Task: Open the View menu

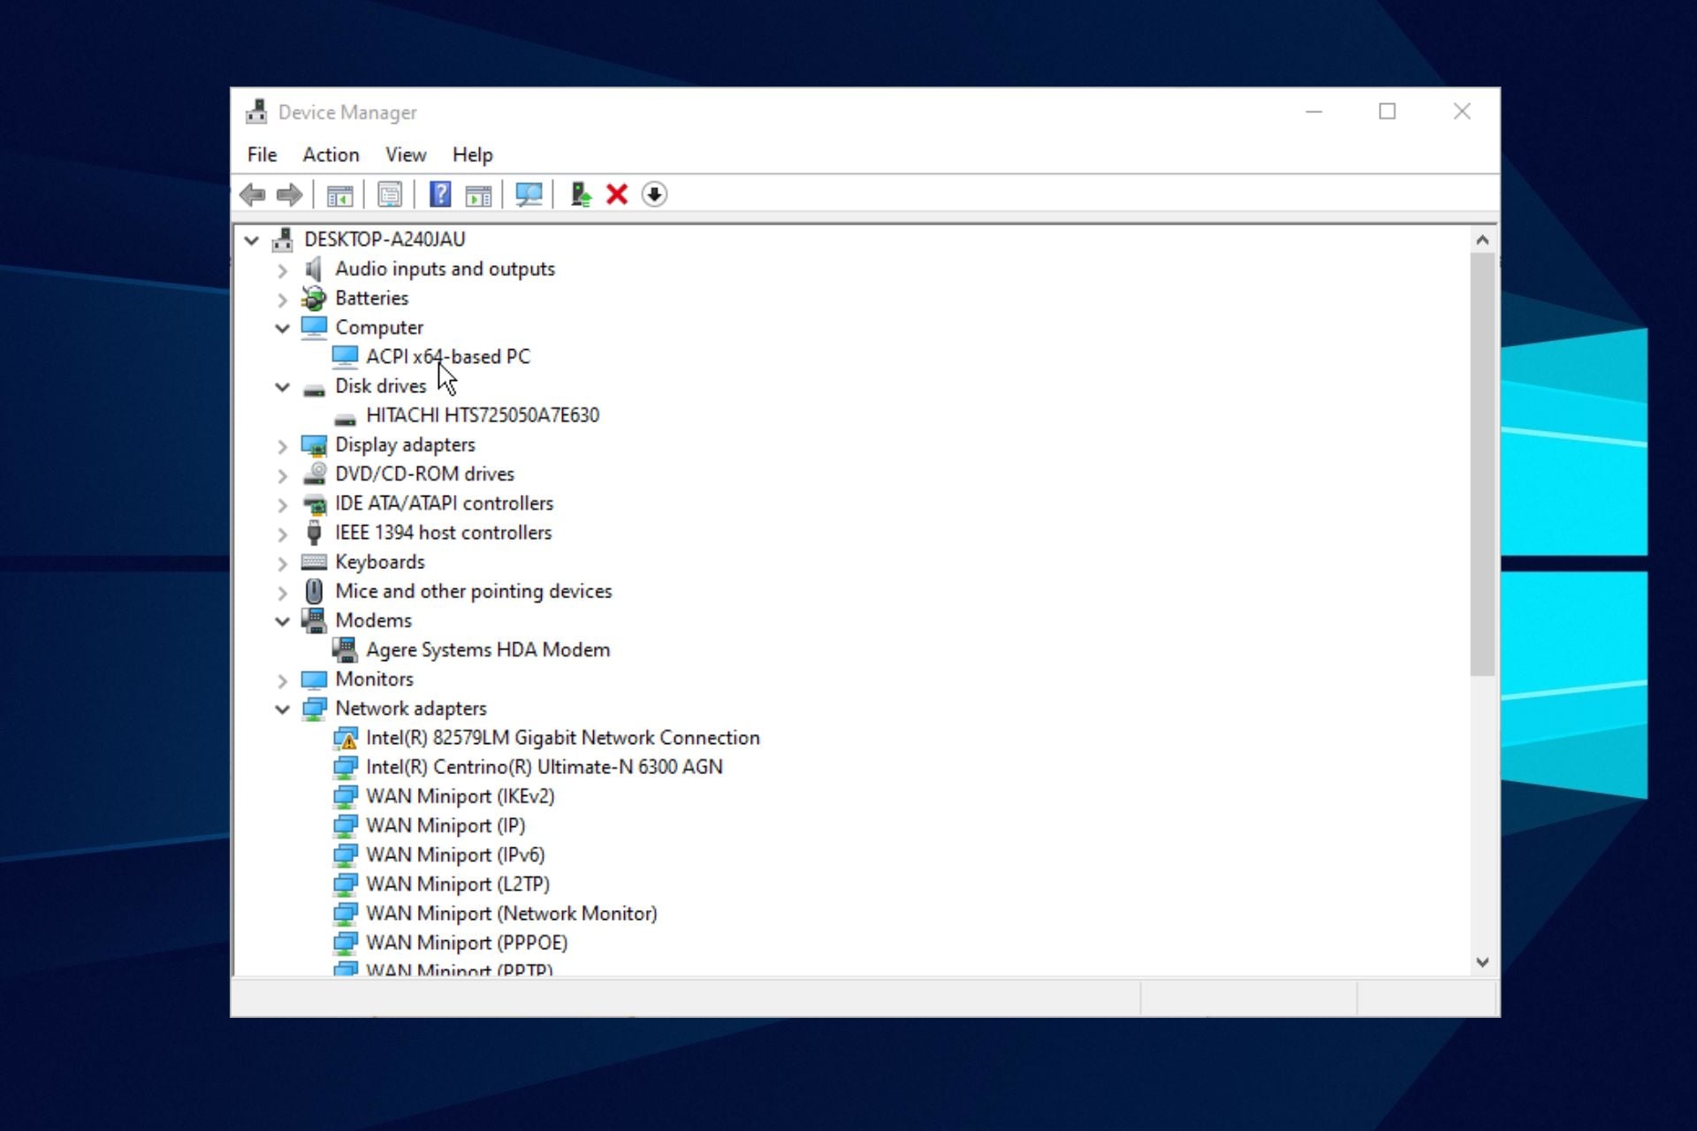Action: tap(406, 155)
